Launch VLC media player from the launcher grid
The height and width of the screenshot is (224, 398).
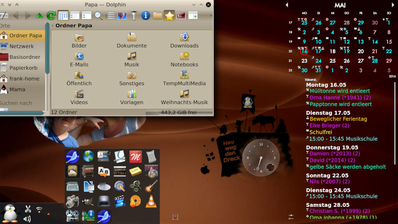coord(151,201)
